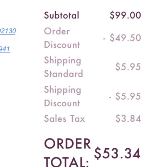Open the blue link ending in 941

click(x=5, y=49)
